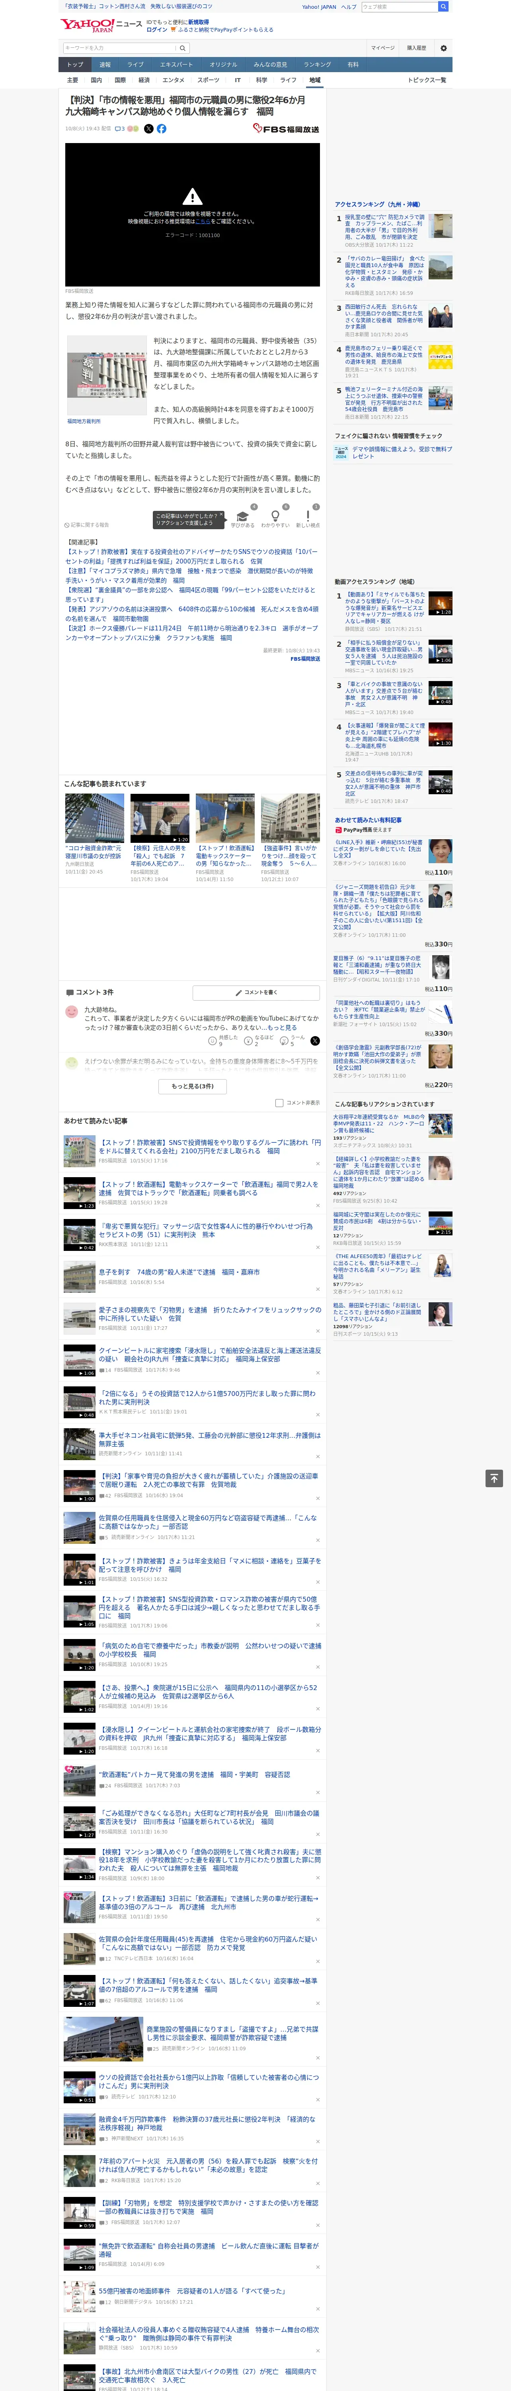Image resolution: width=511 pixels, height=2391 pixels.
Task: Open the ランキング tab
Action: click(x=317, y=65)
